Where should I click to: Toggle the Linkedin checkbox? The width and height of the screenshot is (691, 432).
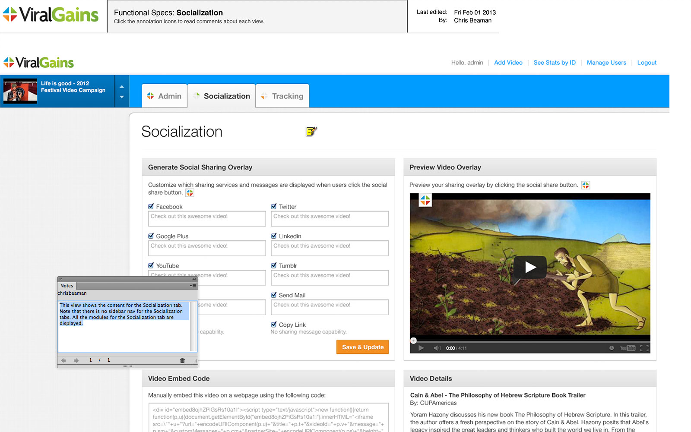click(x=273, y=236)
